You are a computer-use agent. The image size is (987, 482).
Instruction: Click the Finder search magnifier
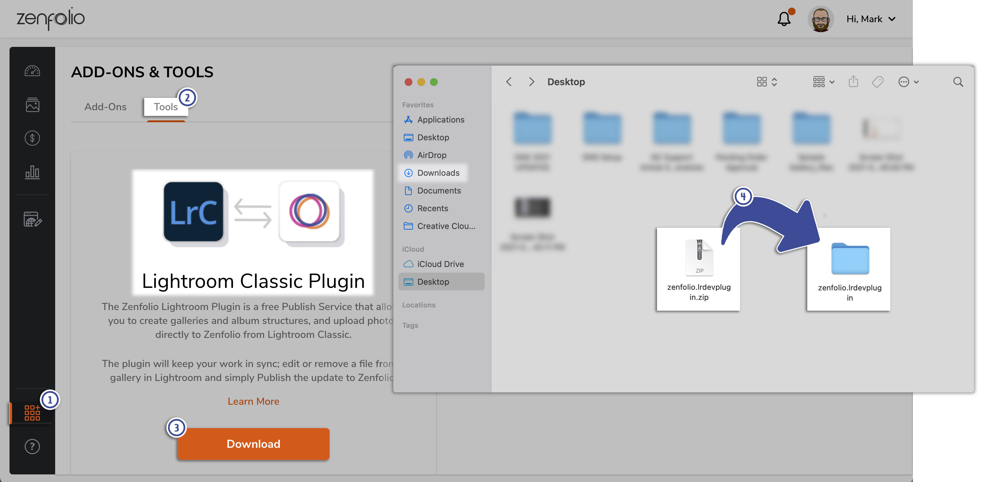pos(958,81)
